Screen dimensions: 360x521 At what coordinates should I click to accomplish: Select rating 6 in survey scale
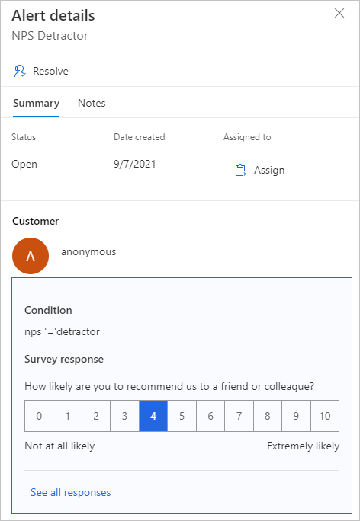point(211,416)
